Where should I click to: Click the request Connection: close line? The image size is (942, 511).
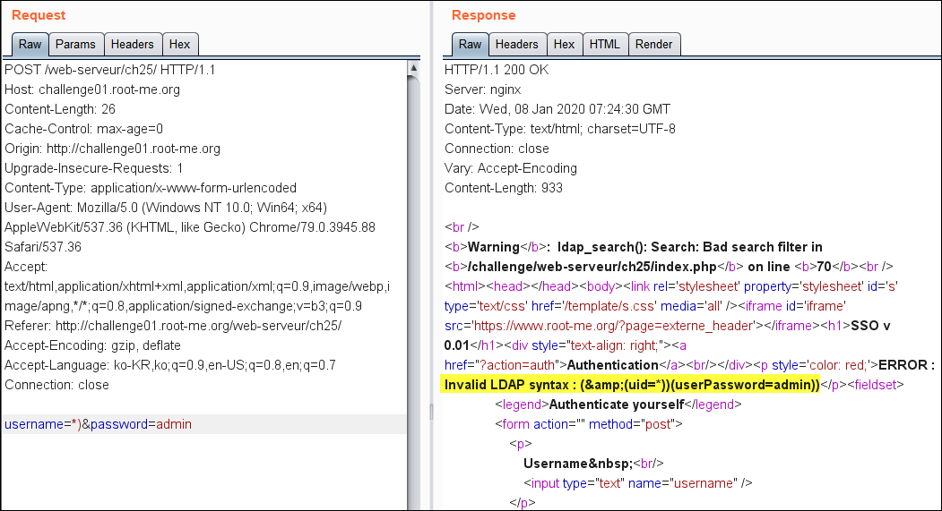point(57,385)
